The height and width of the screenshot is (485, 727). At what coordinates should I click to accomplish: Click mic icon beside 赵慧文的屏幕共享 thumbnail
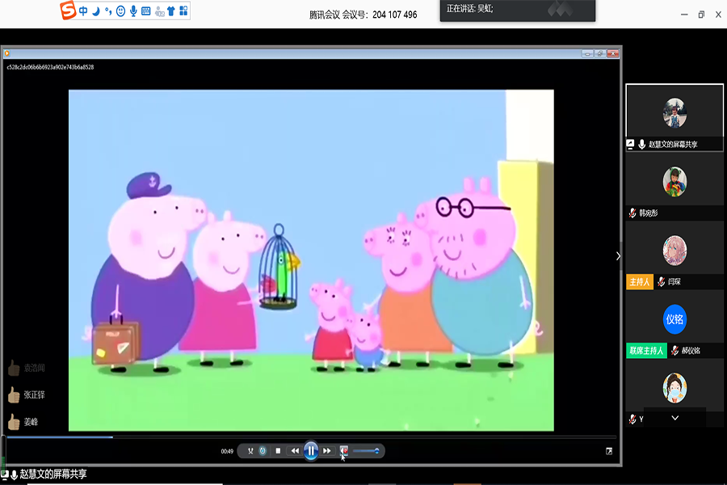tap(641, 145)
